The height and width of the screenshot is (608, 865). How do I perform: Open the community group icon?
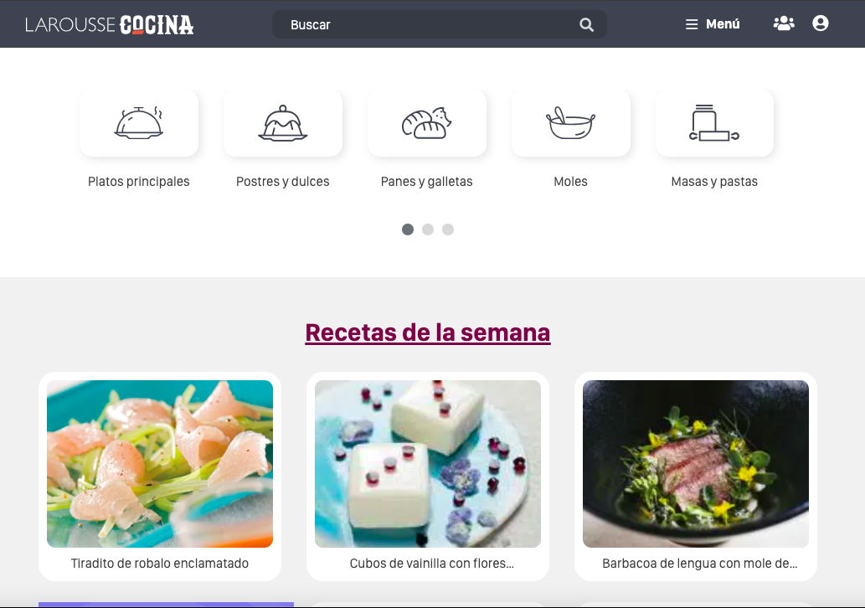[783, 23]
